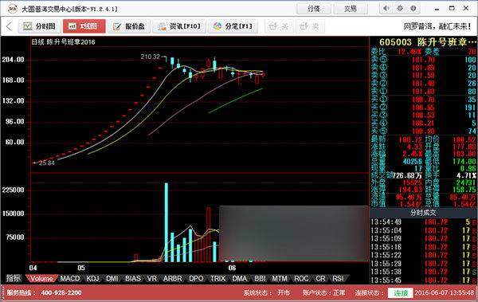Open settings via the gear icon
This screenshot has width=478, height=302.
(400, 9)
